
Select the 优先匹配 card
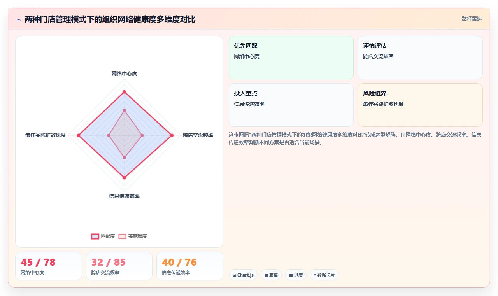pos(291,58)
